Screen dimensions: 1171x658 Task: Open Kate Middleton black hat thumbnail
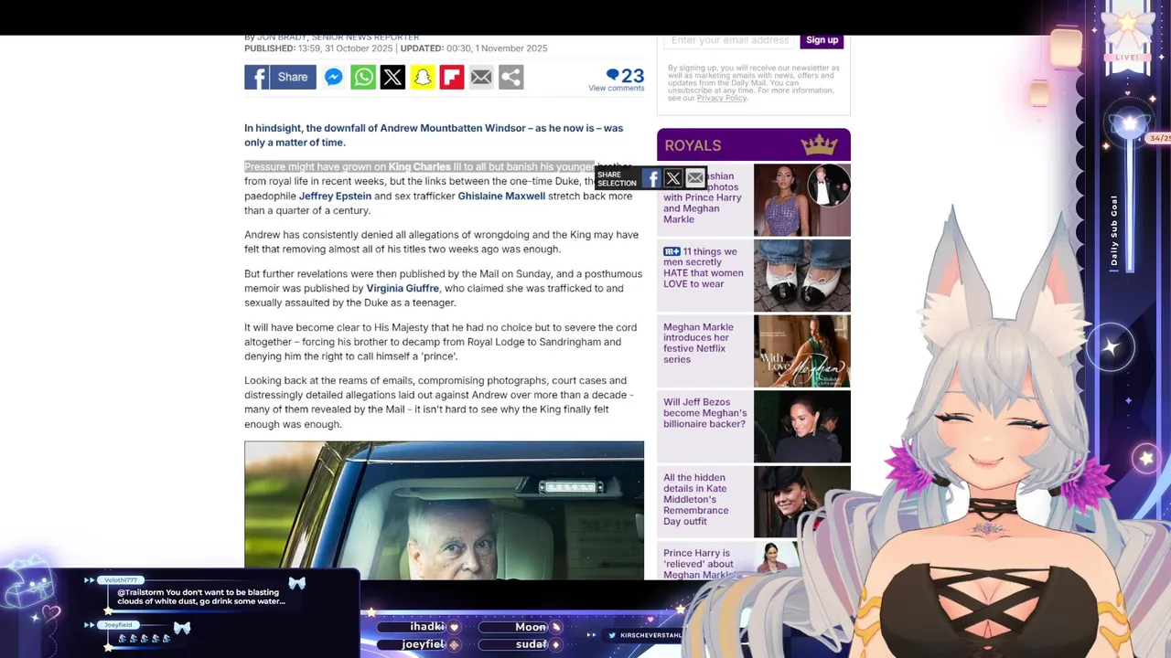pyautogui.click(x=802, y=503)
